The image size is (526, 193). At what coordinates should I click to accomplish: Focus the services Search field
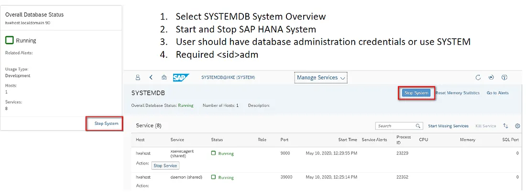coord(394,126)
